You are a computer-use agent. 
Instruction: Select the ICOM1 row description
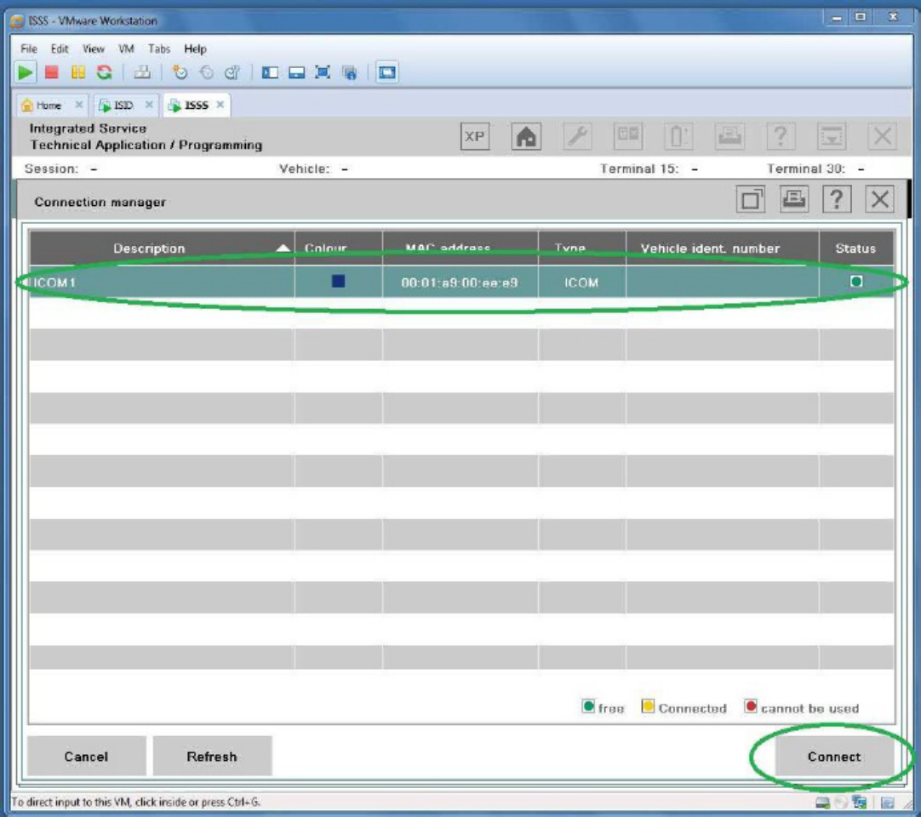click(x=162, y=282)
